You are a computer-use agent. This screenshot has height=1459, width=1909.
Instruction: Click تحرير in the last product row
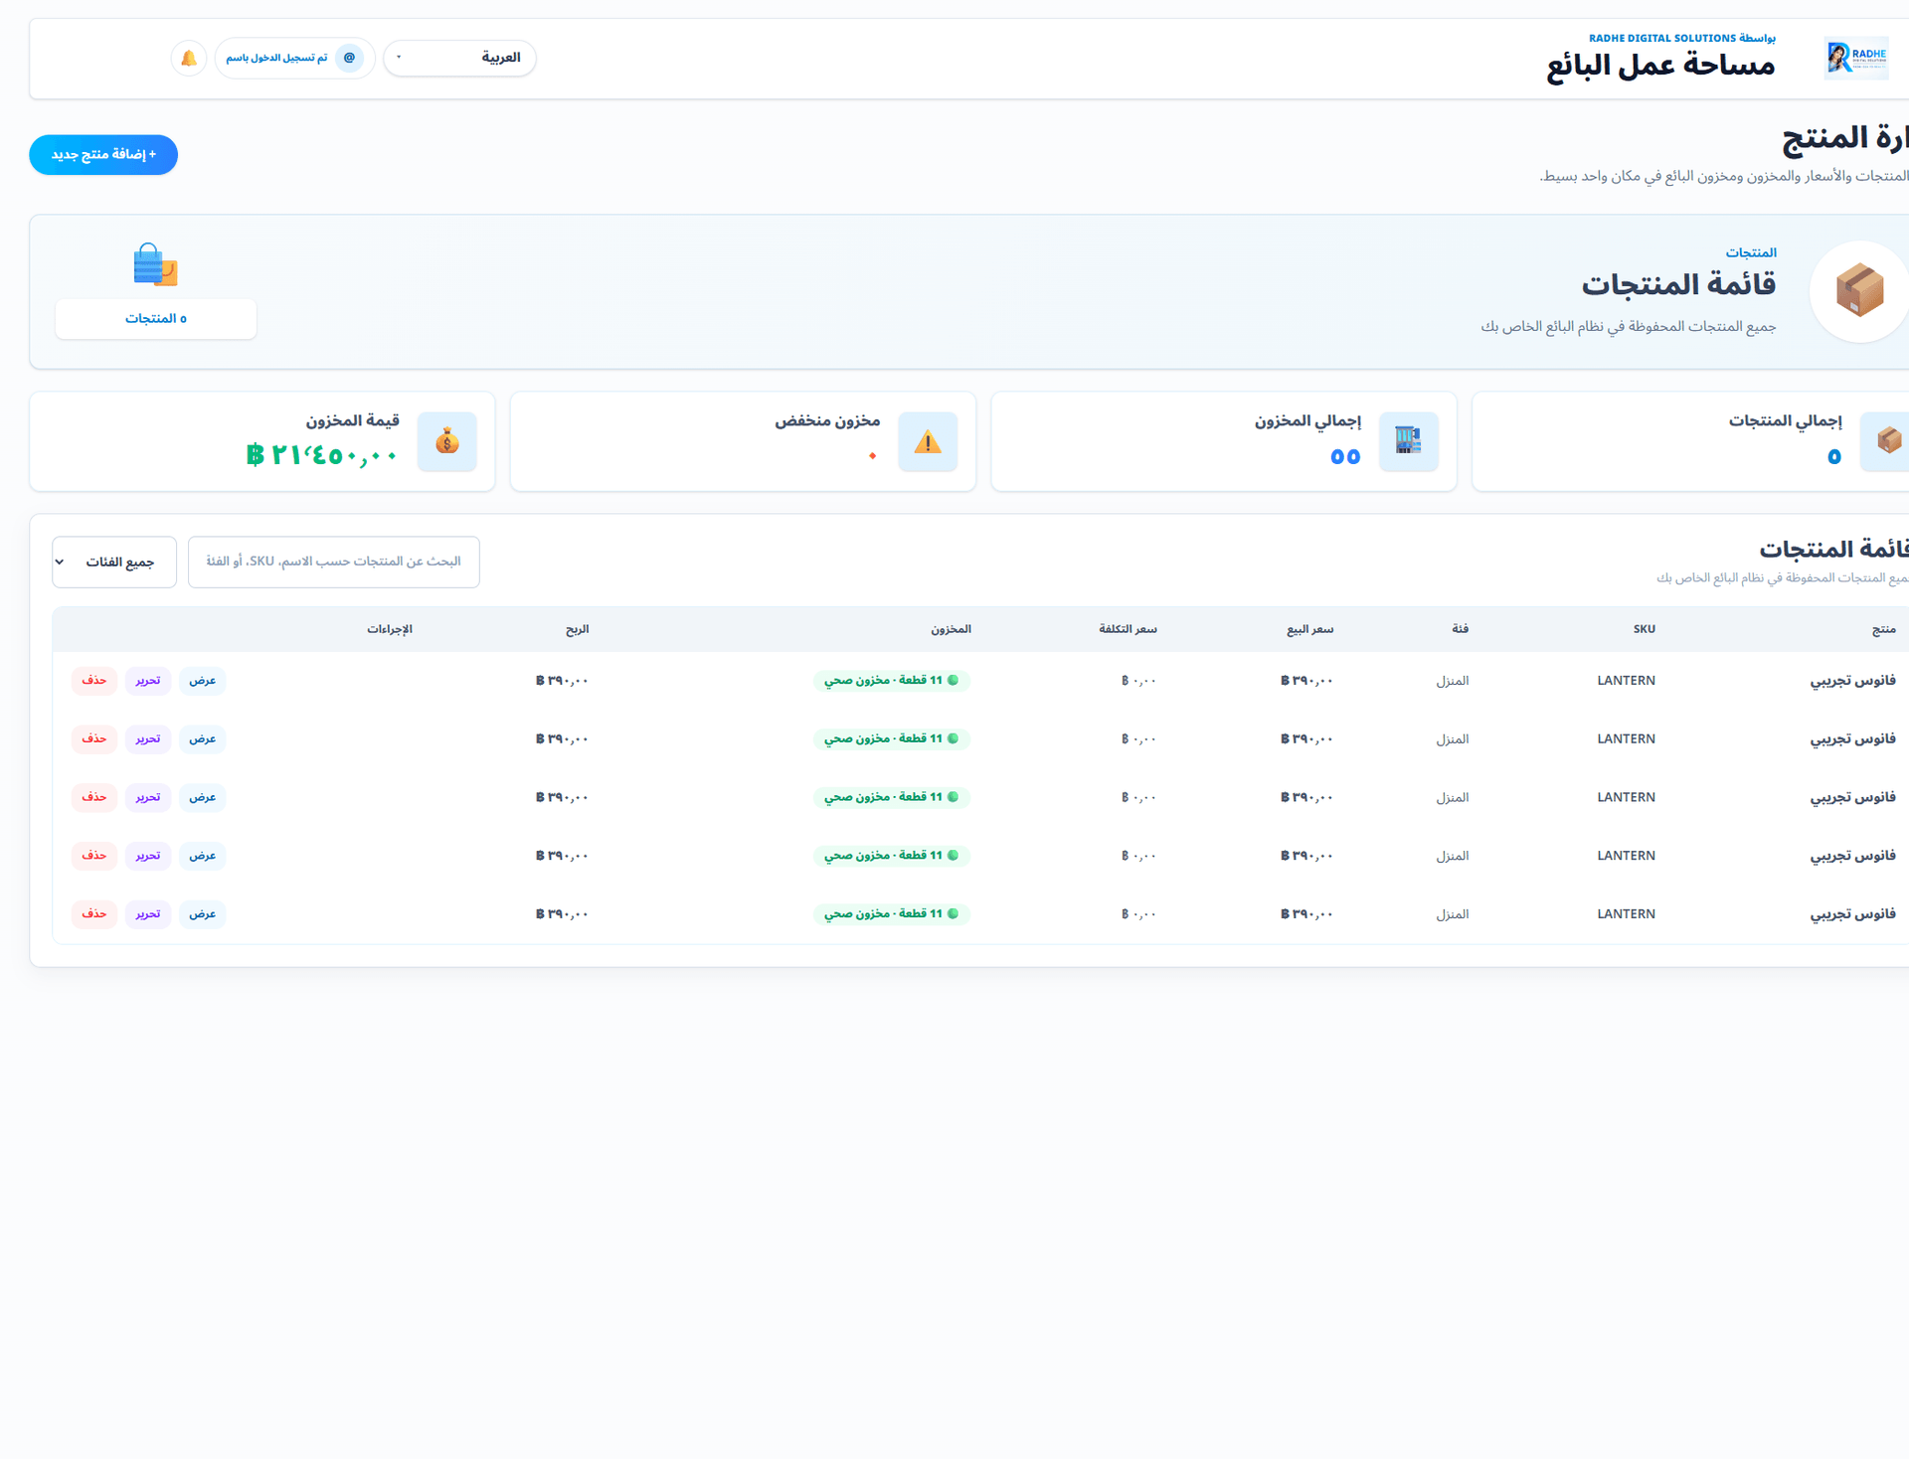(148, 914)
